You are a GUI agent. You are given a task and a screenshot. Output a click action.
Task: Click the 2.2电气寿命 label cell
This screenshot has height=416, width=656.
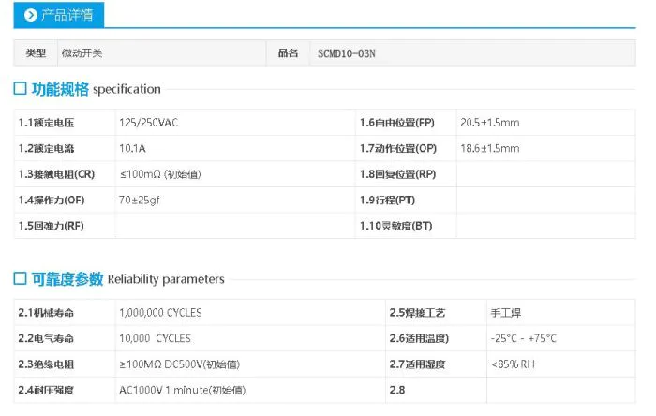[x=47, y=338]
